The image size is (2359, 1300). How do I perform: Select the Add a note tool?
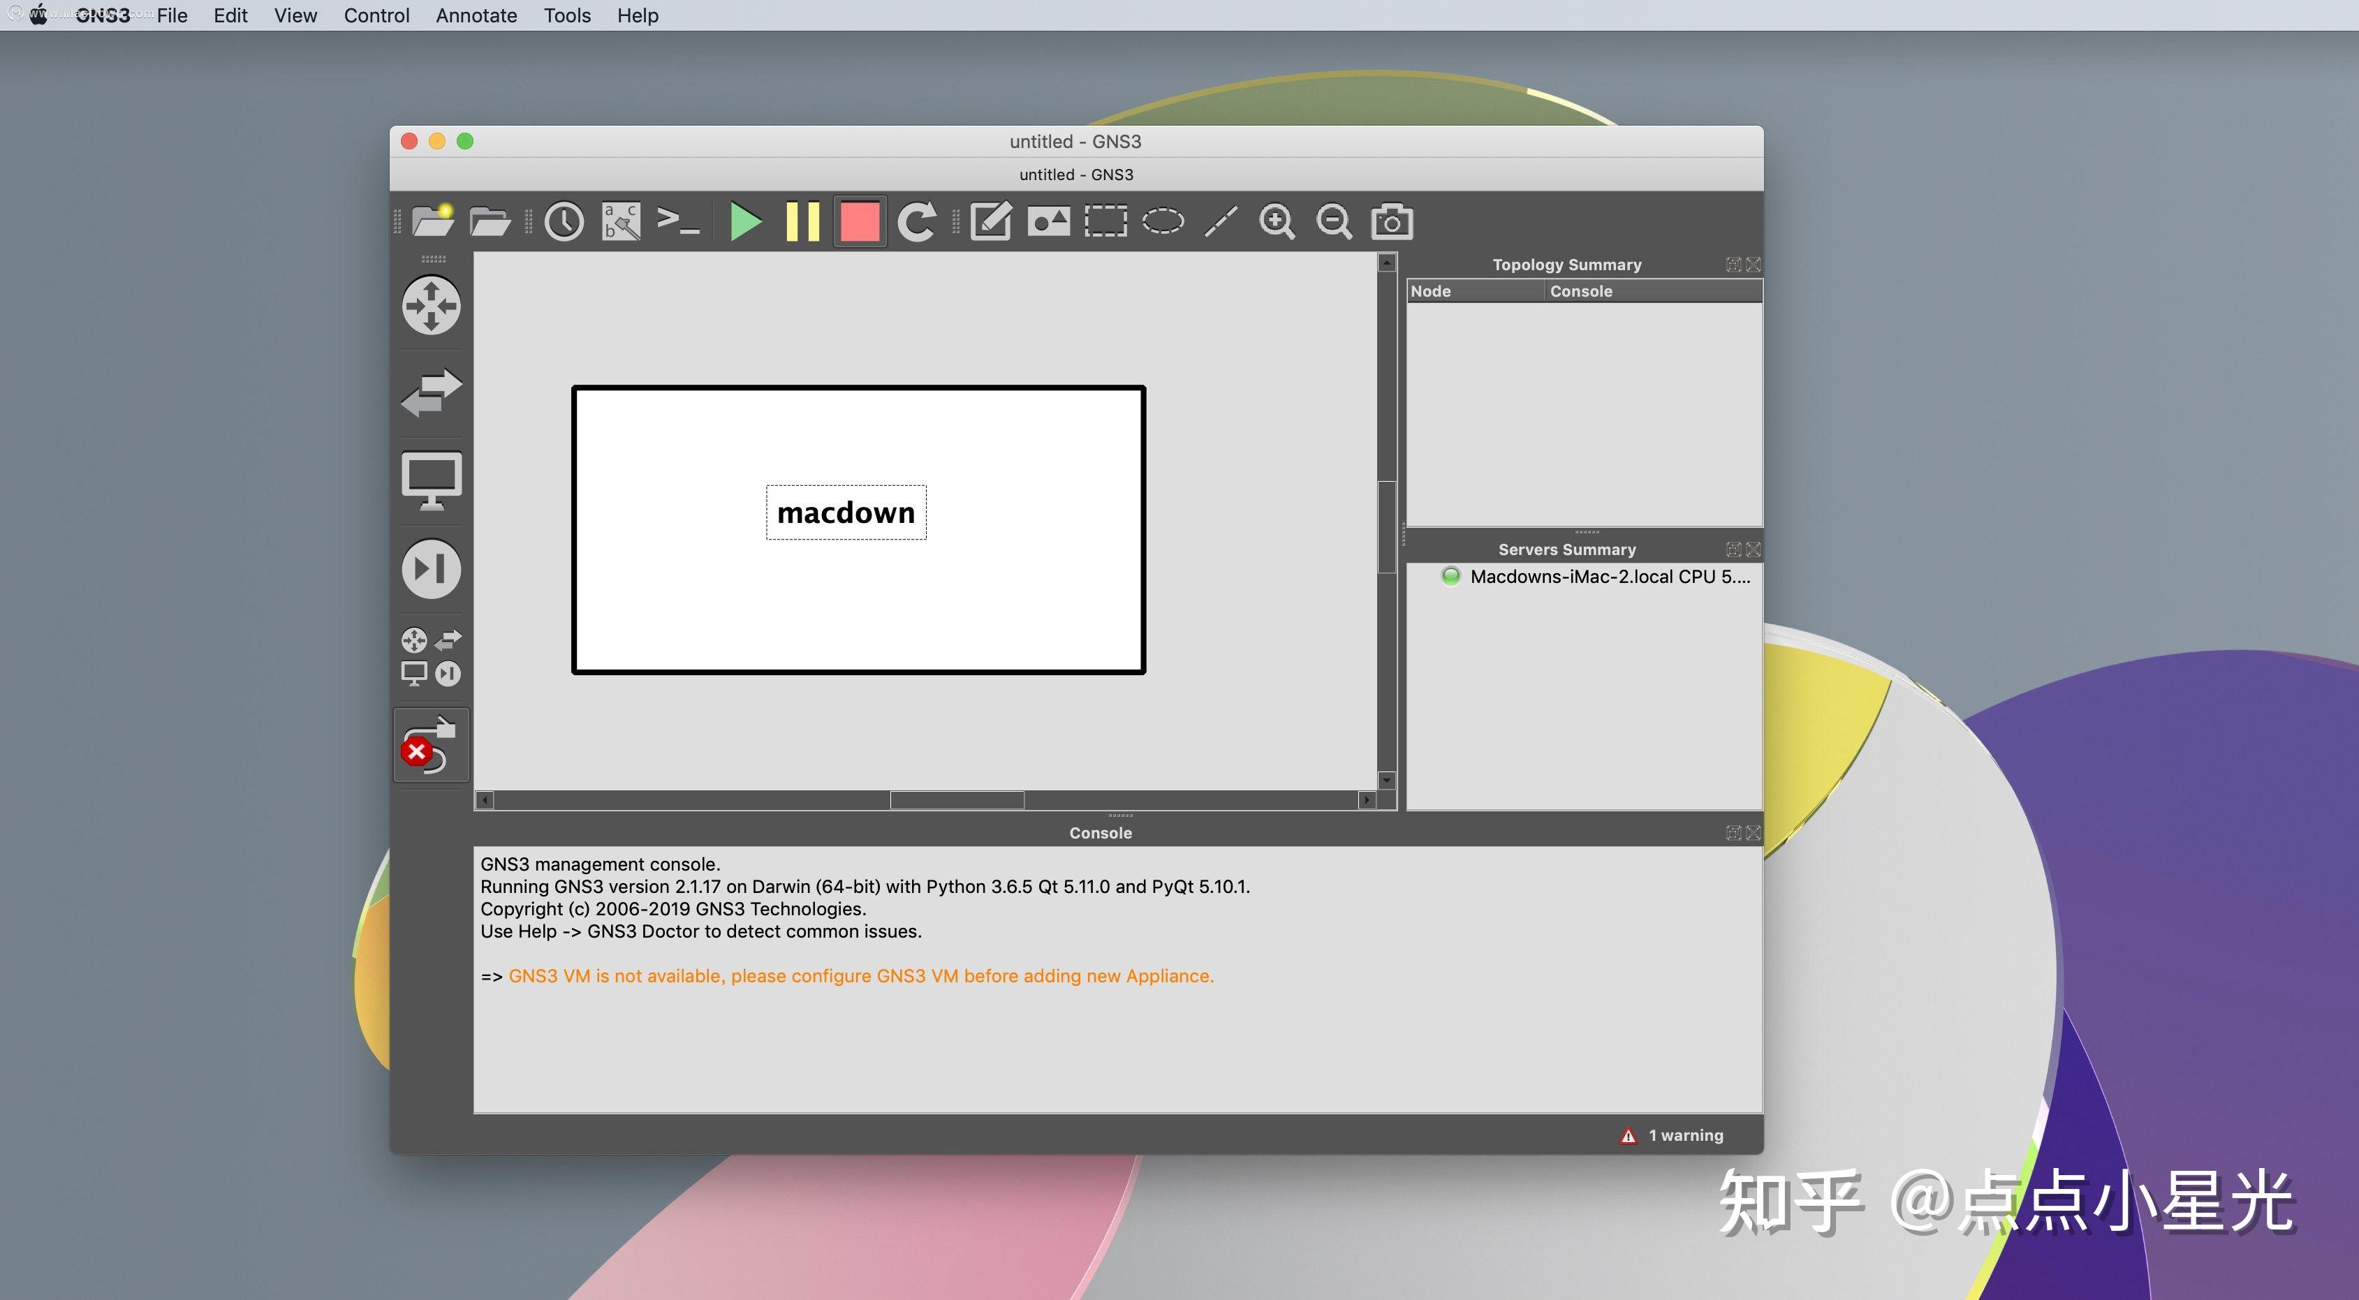click(x=991, y=221)
